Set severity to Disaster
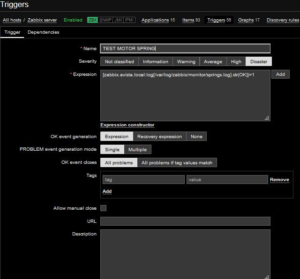The width and height of the screenshot is (300, 279). (259, 61)
